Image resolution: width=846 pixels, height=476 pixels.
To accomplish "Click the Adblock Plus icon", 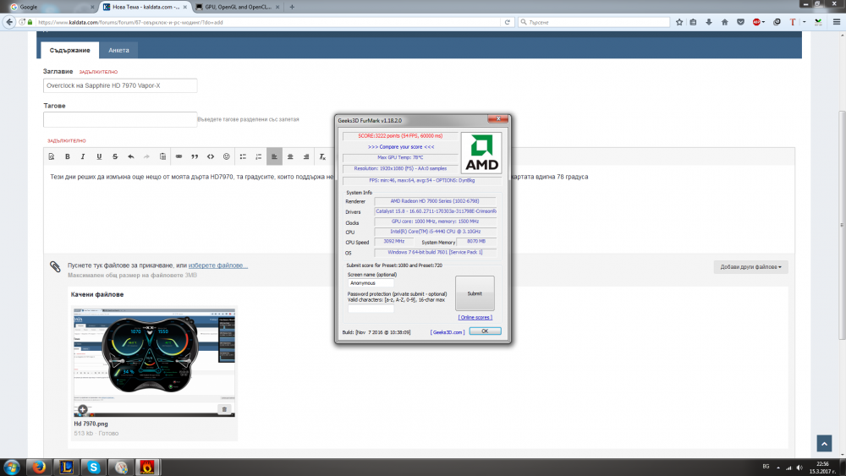I will coord(756,22).
